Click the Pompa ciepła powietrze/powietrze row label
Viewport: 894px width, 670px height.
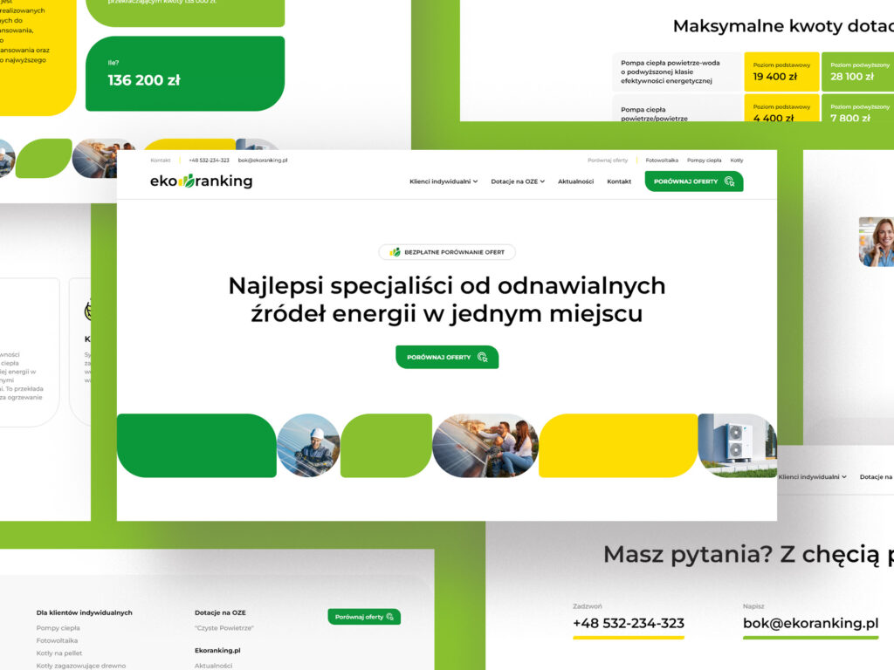coord(655,114)
